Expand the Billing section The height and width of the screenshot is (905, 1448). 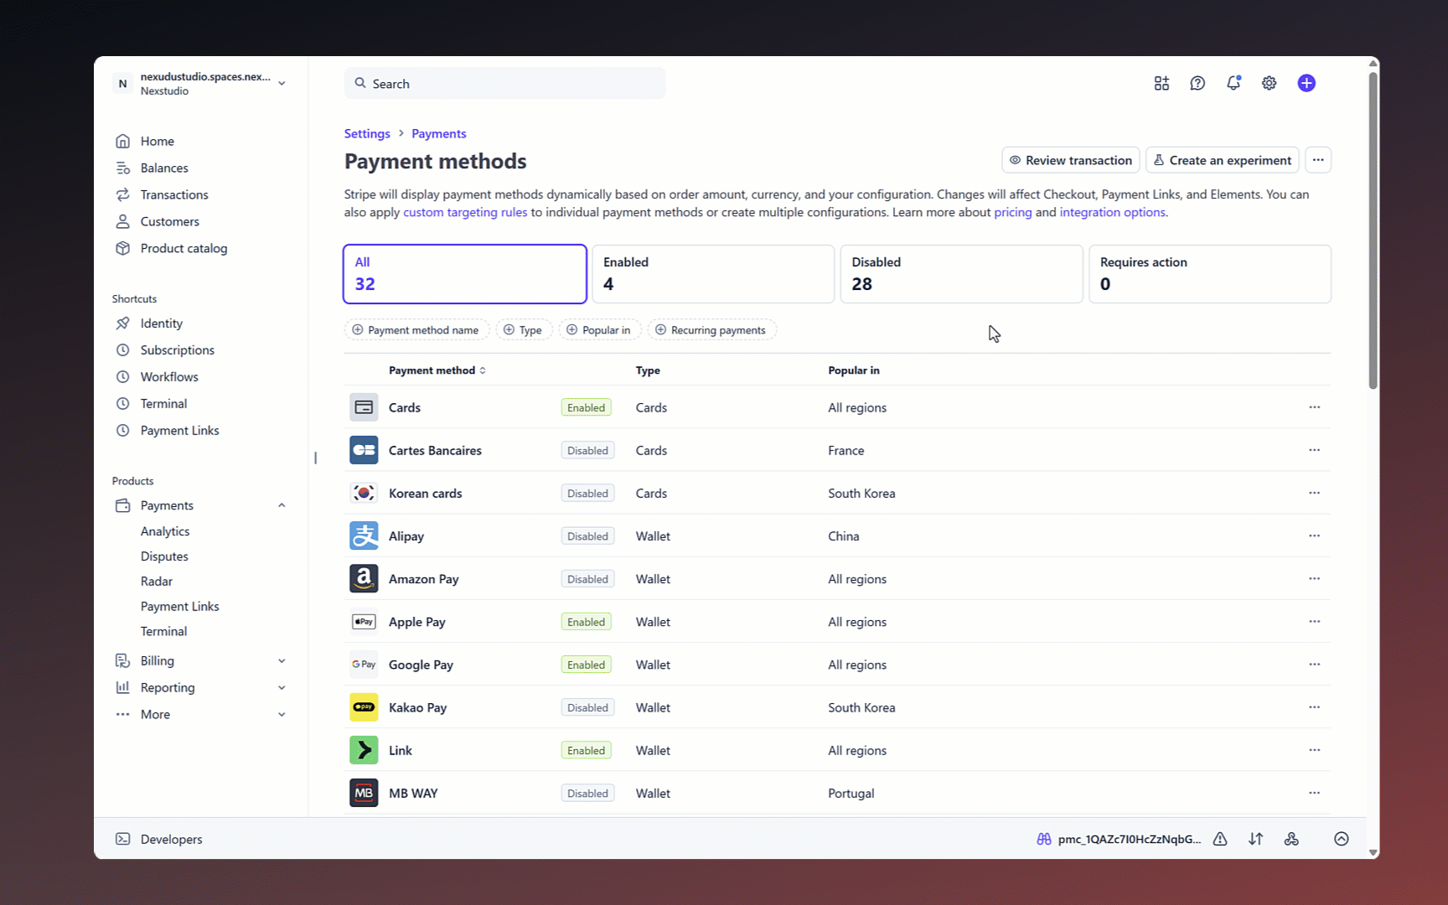282,660
